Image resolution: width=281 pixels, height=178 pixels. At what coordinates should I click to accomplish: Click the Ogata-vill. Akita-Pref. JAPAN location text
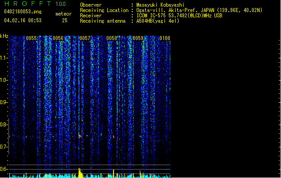tap(199, 10)
